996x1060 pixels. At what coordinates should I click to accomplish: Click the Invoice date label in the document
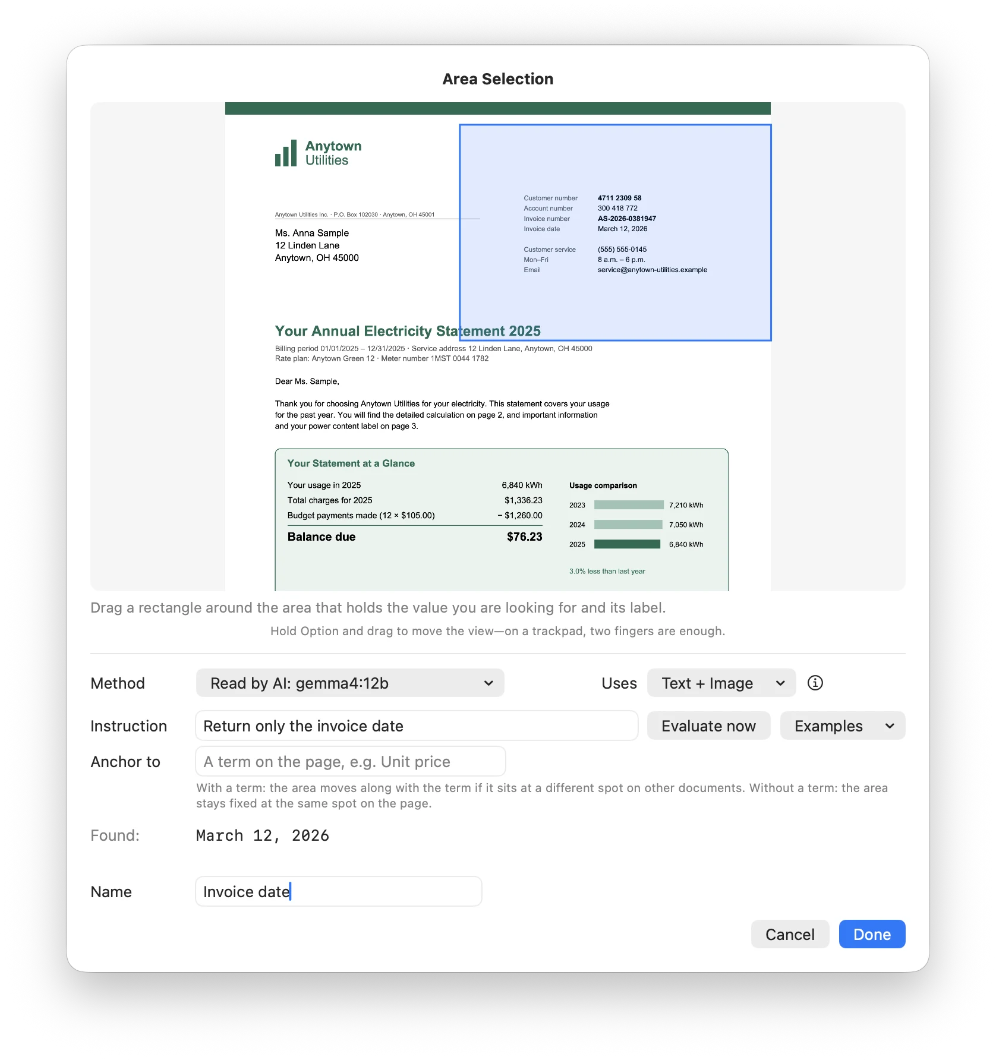(x=541, y=229)
